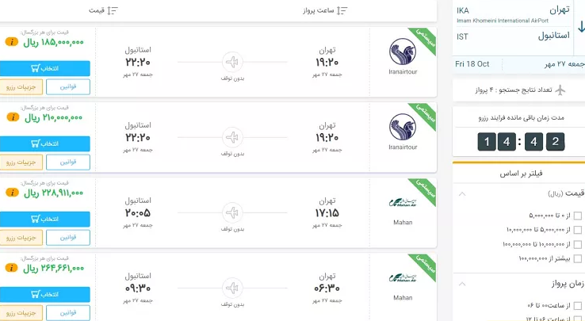Image resolution: width=585 pixels, height=321 pixels.
Task: Click the Iranairtour logo on the first flight
Action: pos(403,52)
